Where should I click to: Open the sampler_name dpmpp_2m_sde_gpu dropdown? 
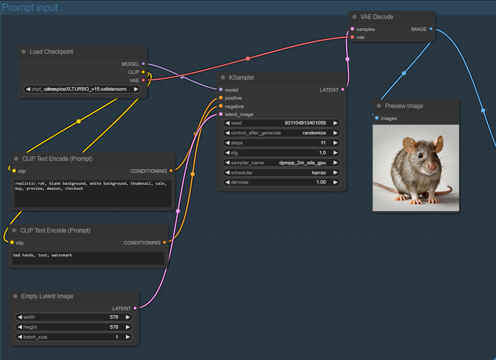tap(281, 163)
